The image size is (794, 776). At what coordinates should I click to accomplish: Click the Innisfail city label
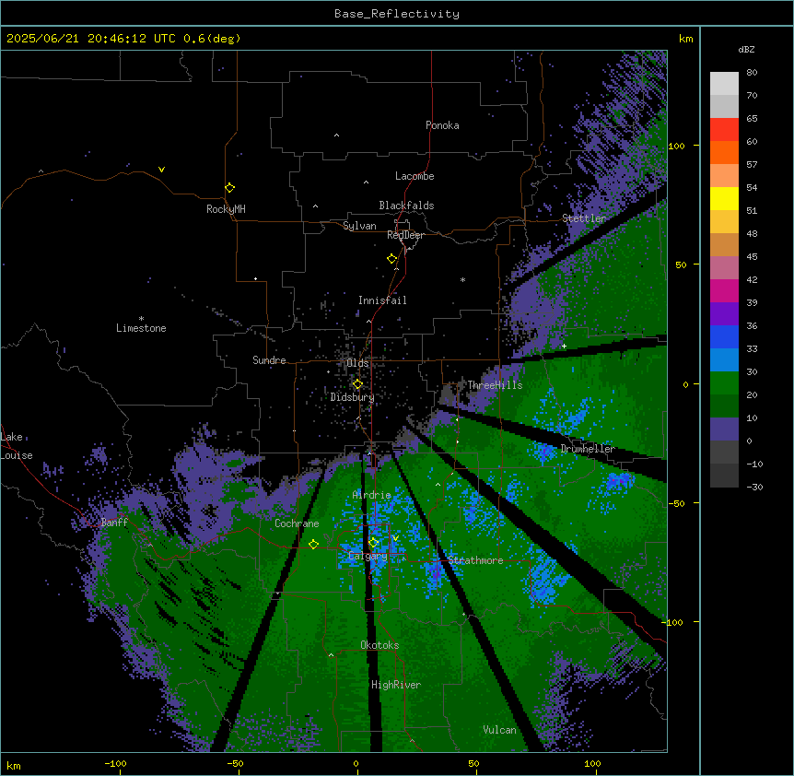pos(382,300)
